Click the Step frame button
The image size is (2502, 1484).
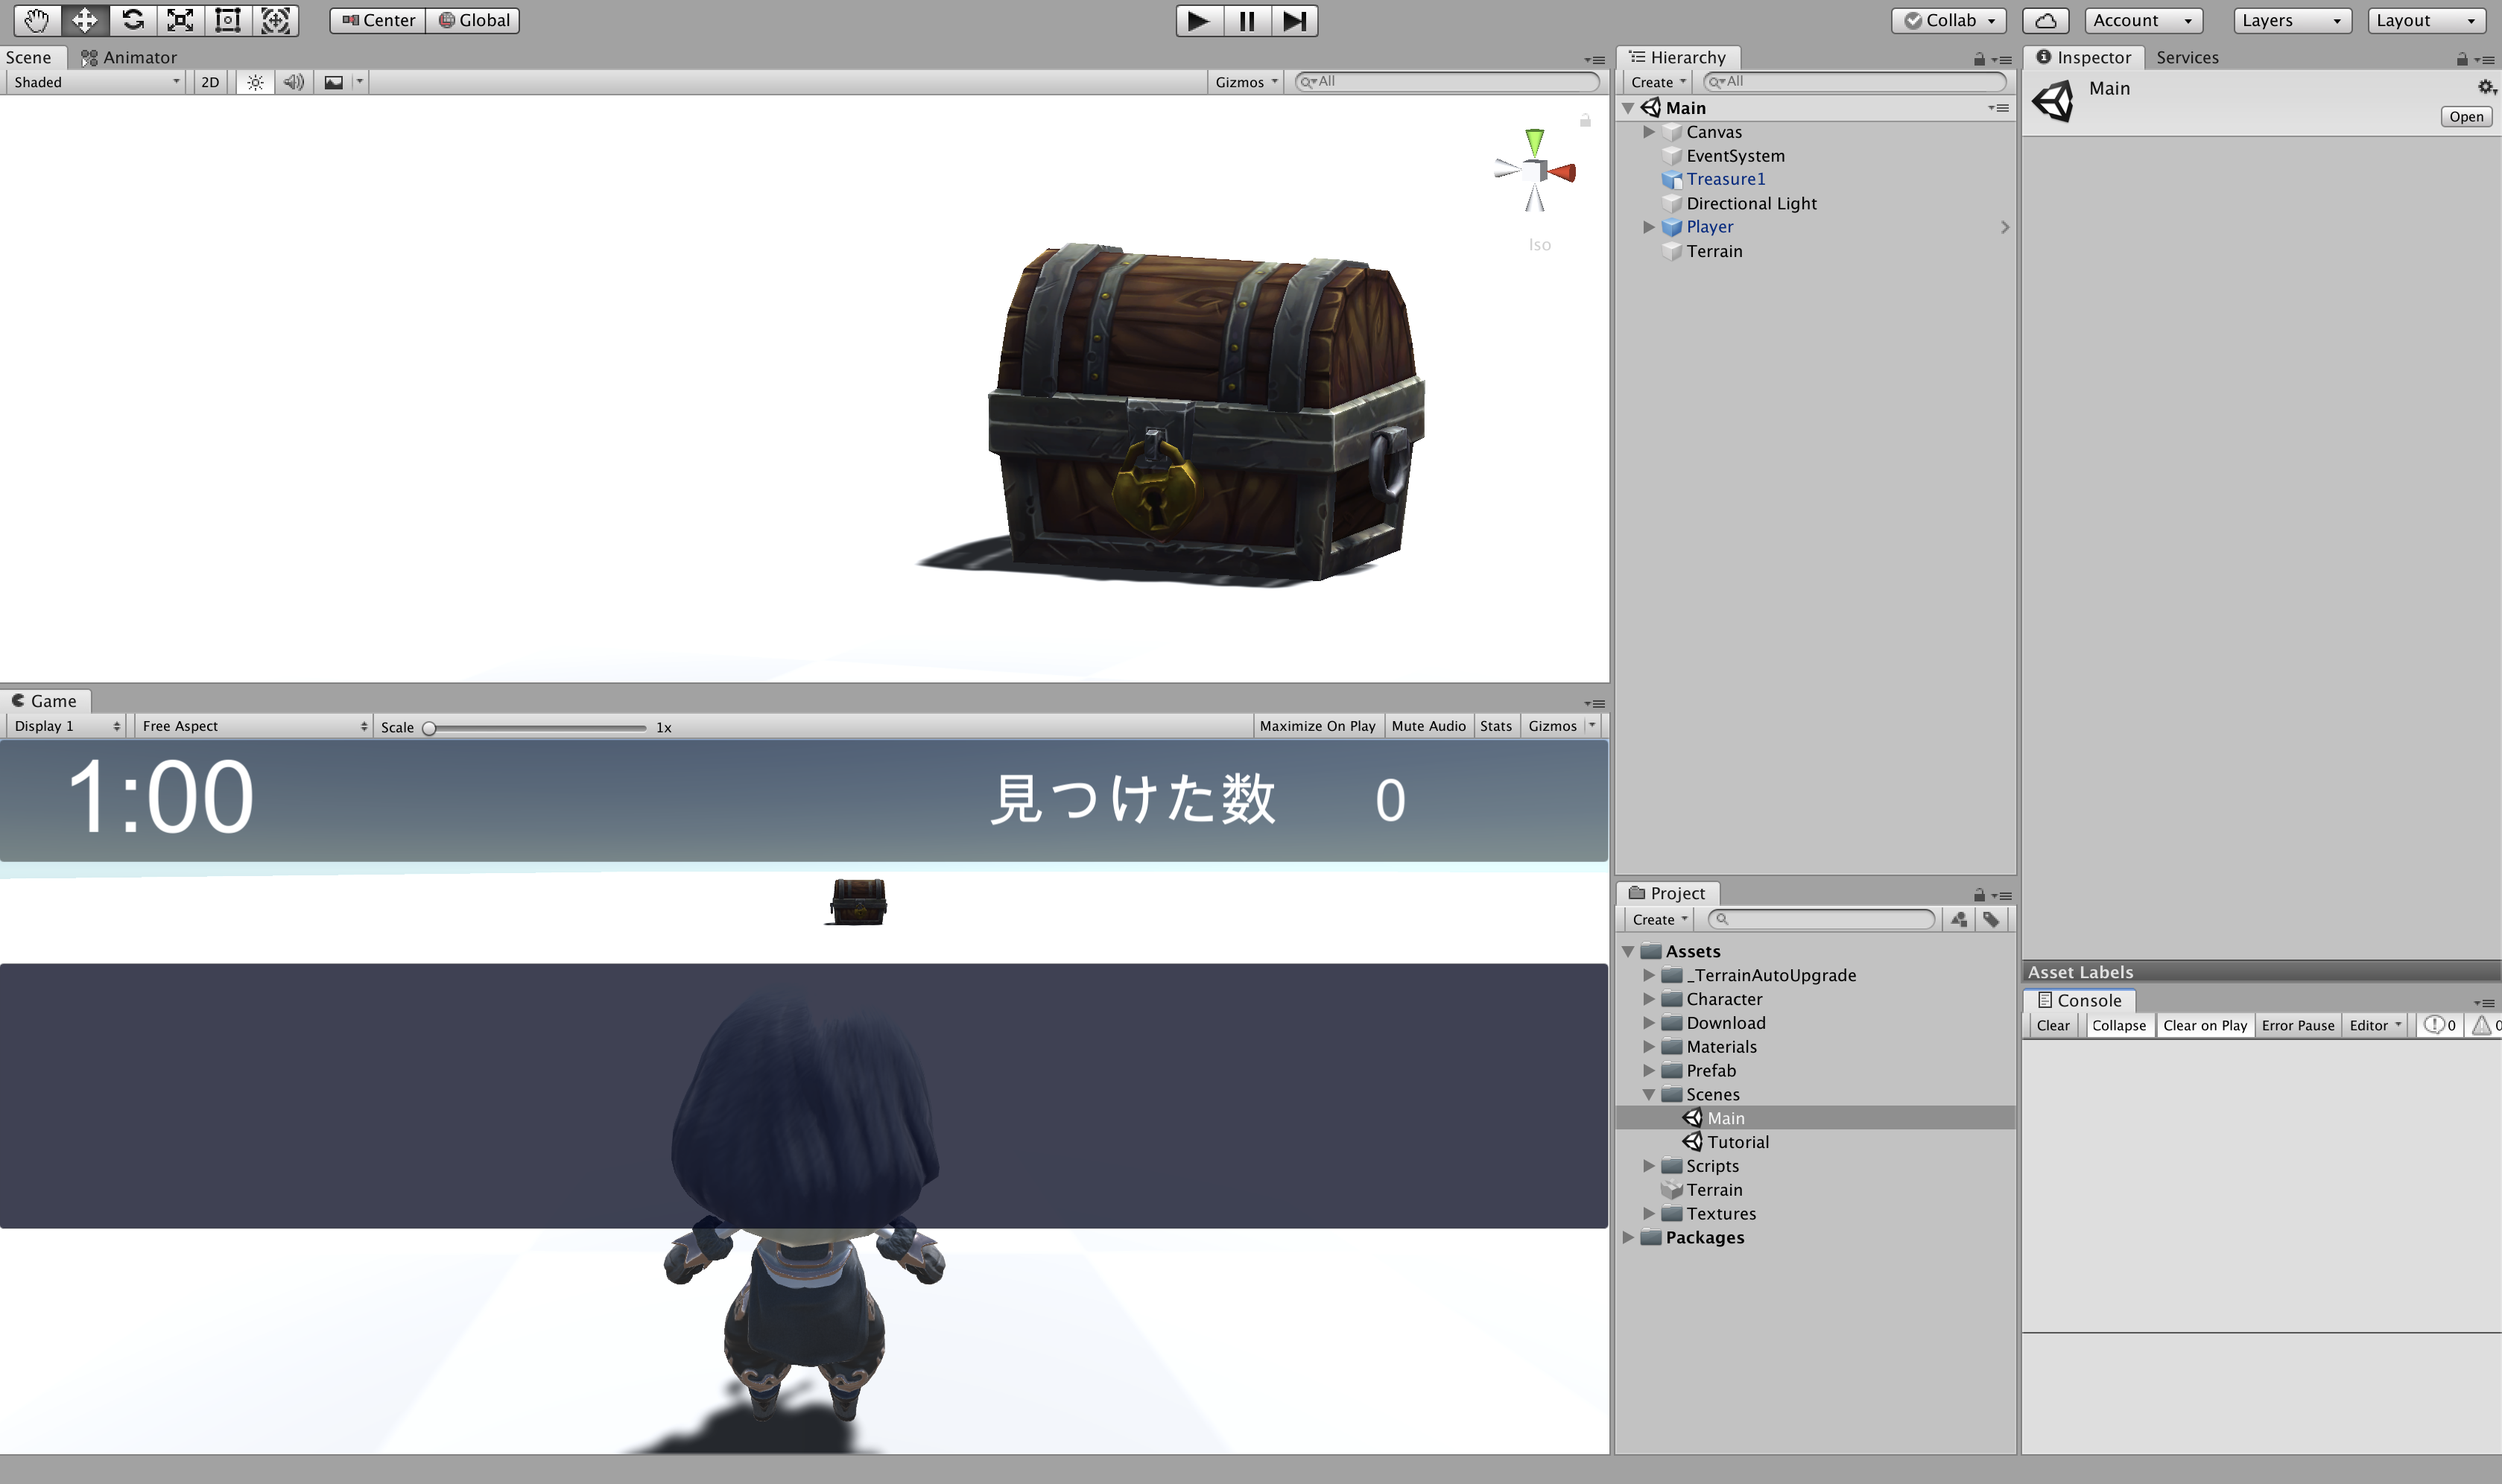(x=1294, y=20)
